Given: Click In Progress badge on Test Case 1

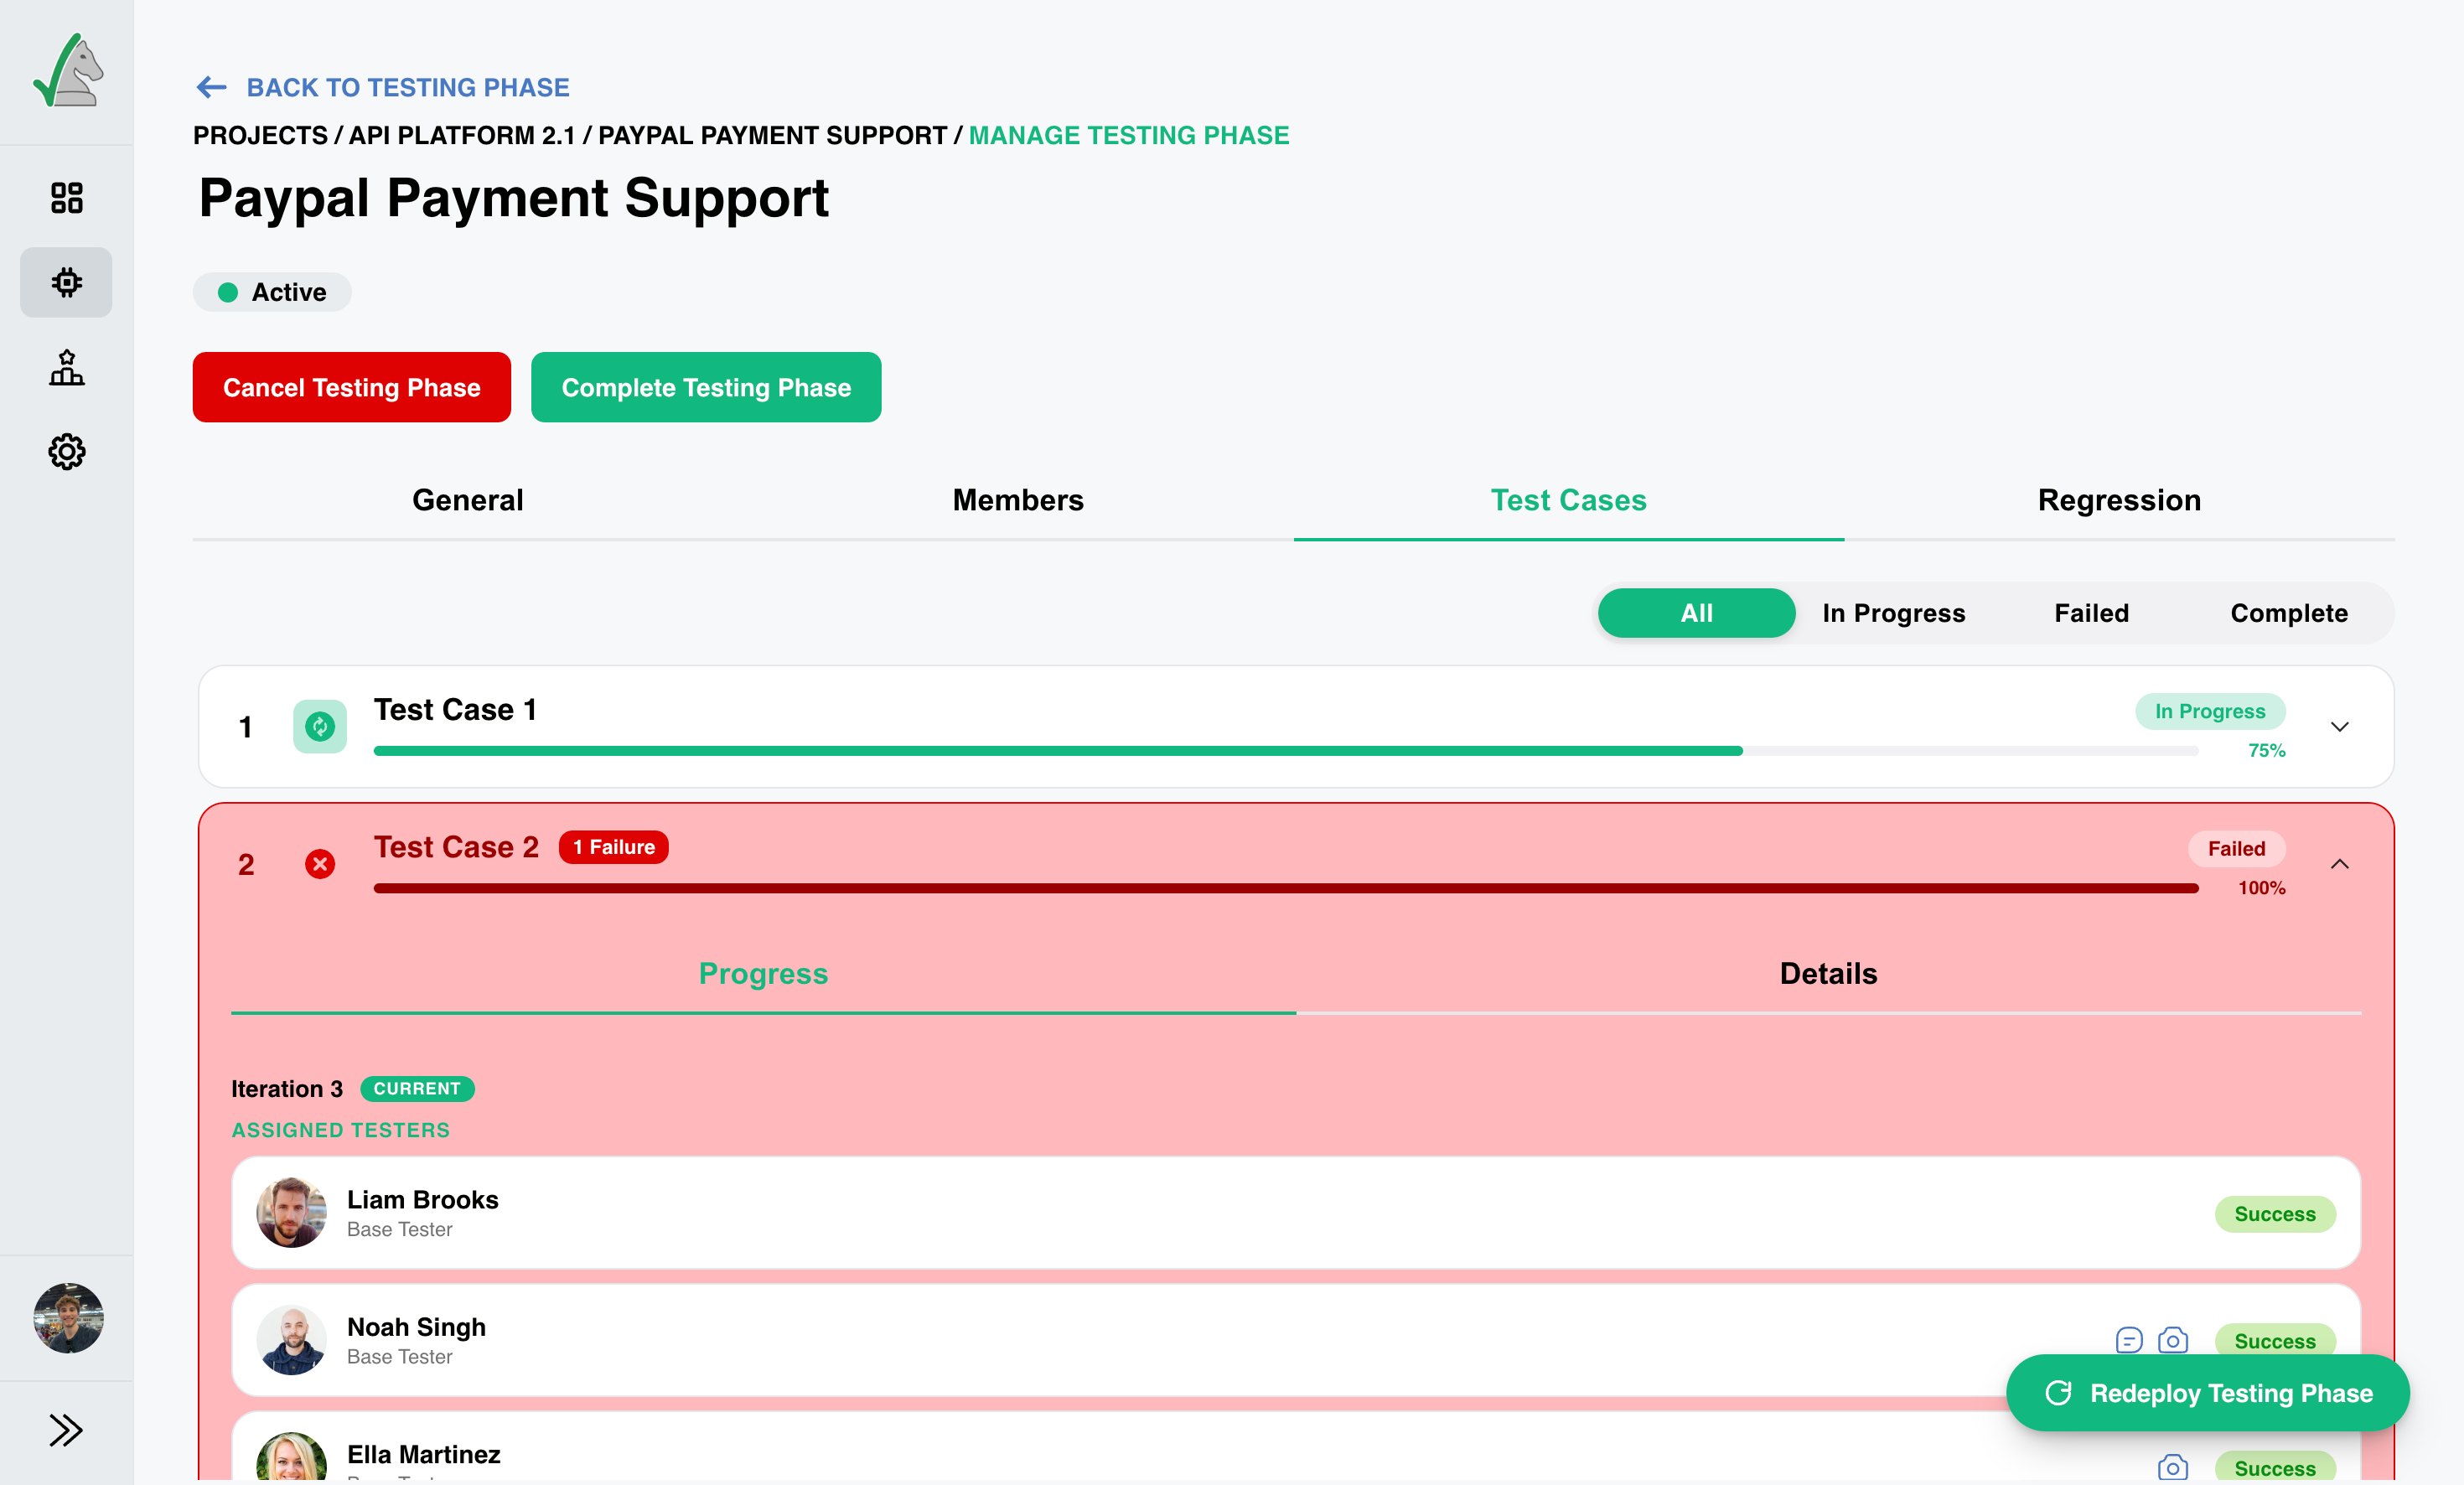Looking at the screenshot, I should pos(2210,711).
